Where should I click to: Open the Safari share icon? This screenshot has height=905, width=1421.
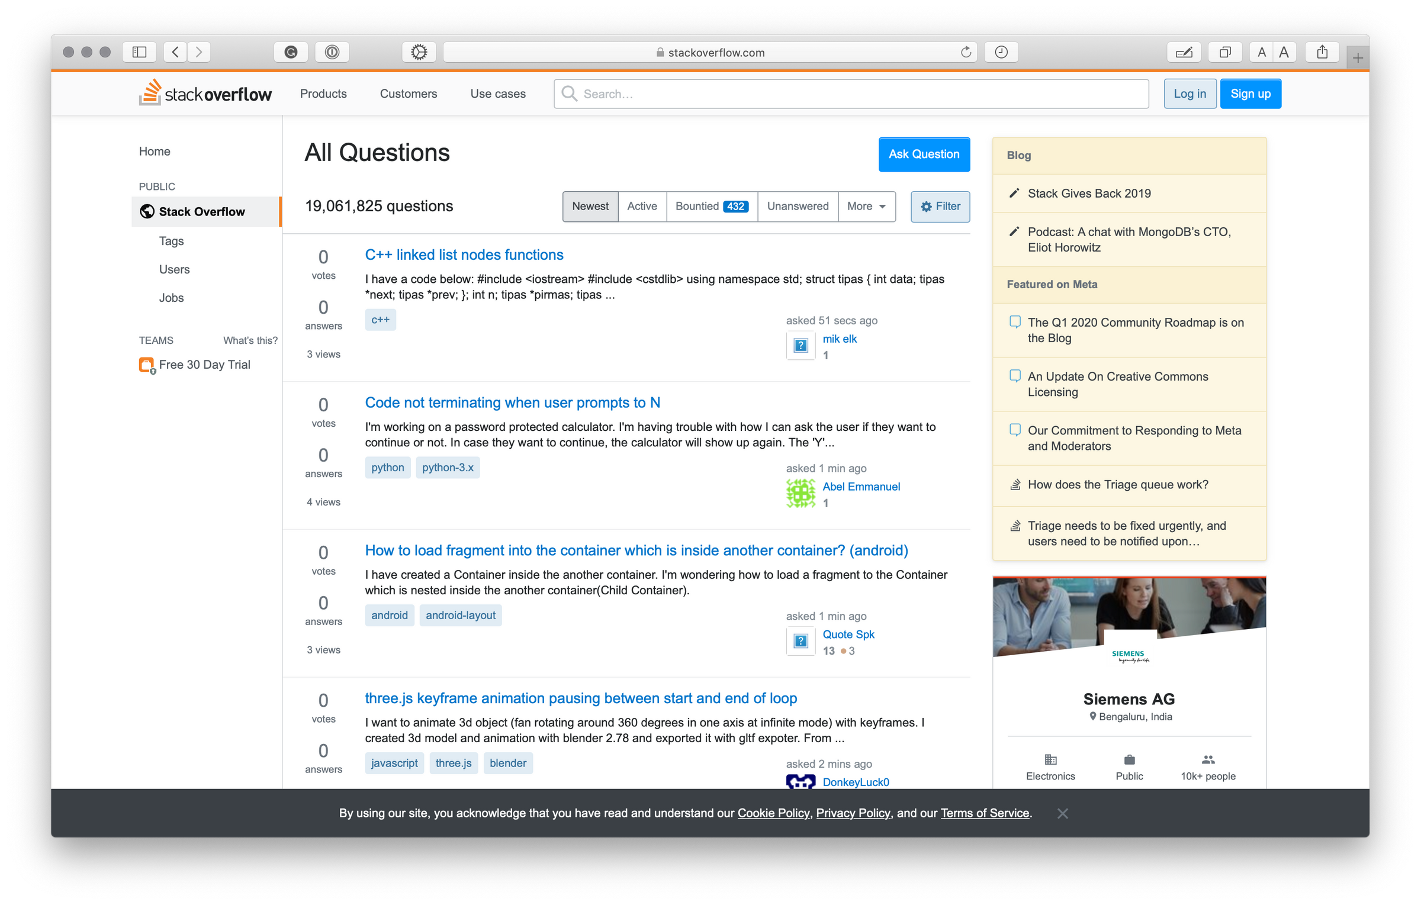[x=1322, y=52]
